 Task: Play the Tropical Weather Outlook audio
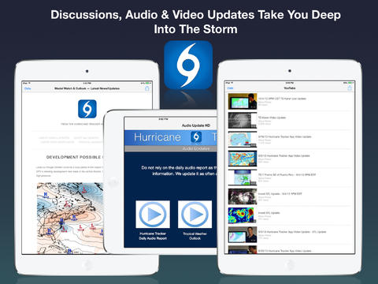pos(195,215)
